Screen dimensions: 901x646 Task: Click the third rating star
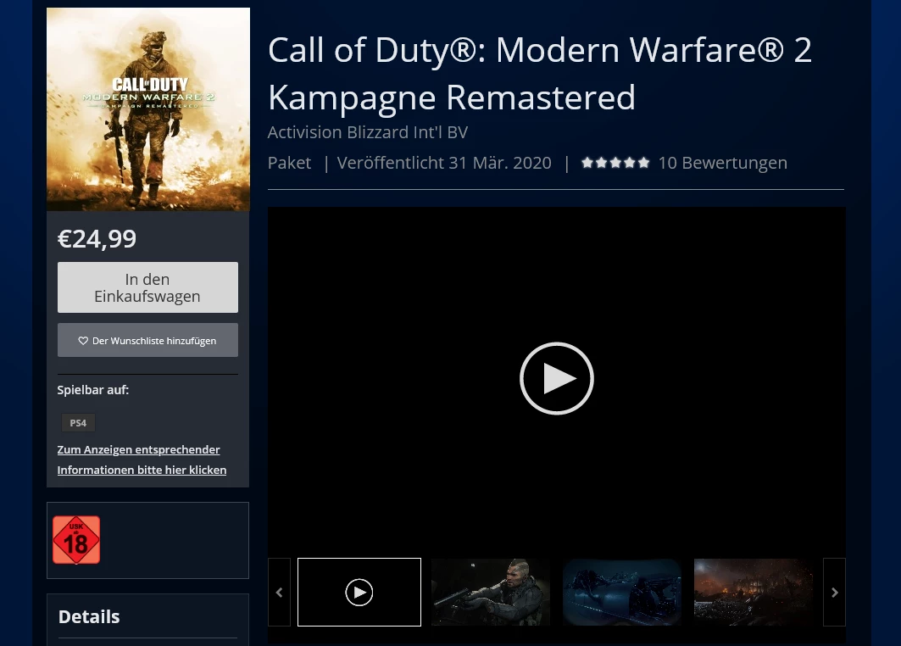coord(615,162)
